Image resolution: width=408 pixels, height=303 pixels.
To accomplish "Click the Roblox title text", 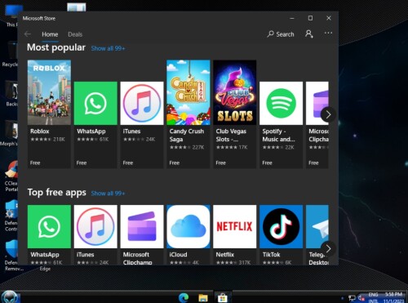I will pos(40,131).
